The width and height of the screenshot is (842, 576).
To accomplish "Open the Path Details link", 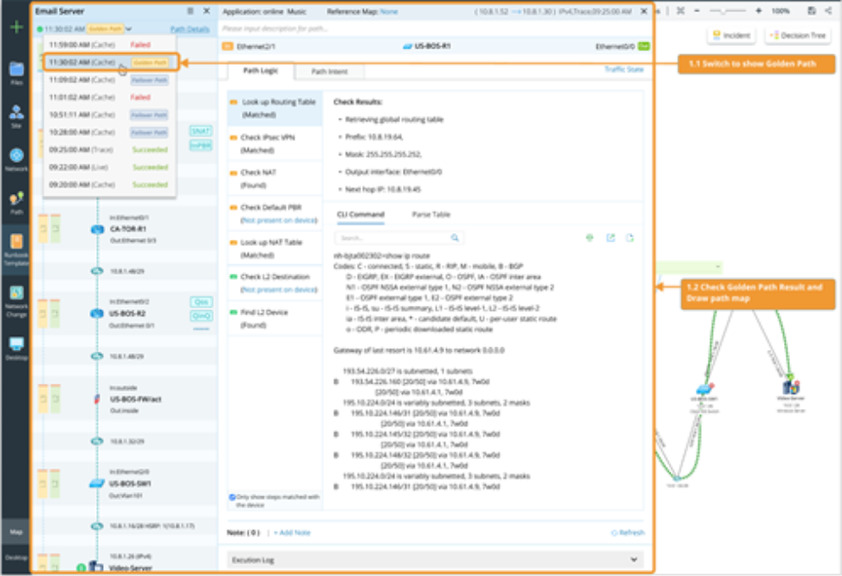I will tap(190, 29).
